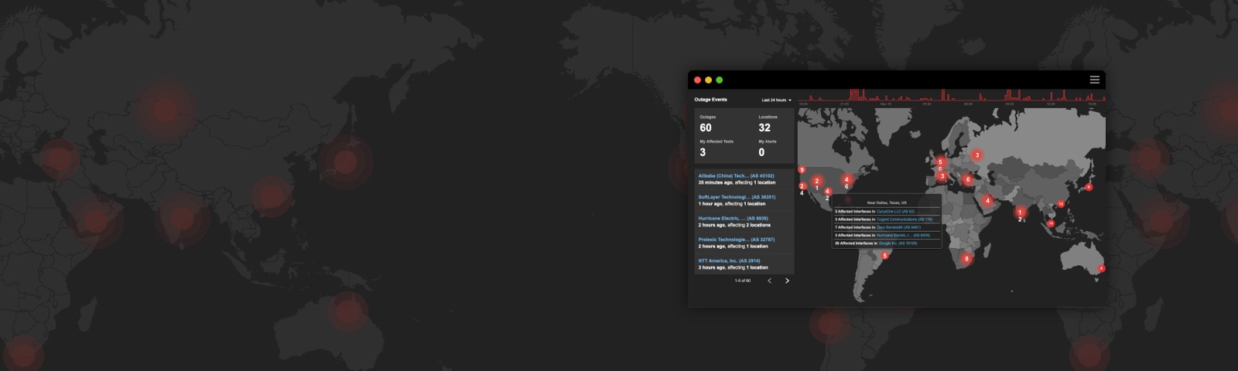This screenshot has width=1238, height=371.
Task: Select the outage marker over Japan
Action: [x=1089, y=187]
